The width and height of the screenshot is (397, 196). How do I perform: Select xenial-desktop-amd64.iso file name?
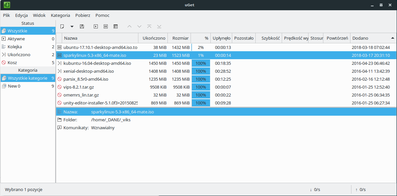click(x=89, y=71)
